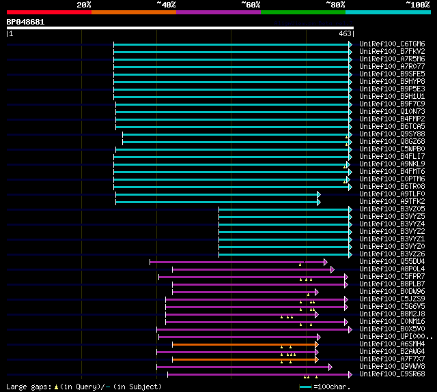Click the UniRef100_B3VZ26 label

coord(392,254)
